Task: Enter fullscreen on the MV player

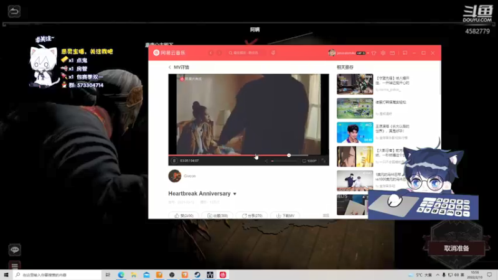Action: click(x=324, y=161)
